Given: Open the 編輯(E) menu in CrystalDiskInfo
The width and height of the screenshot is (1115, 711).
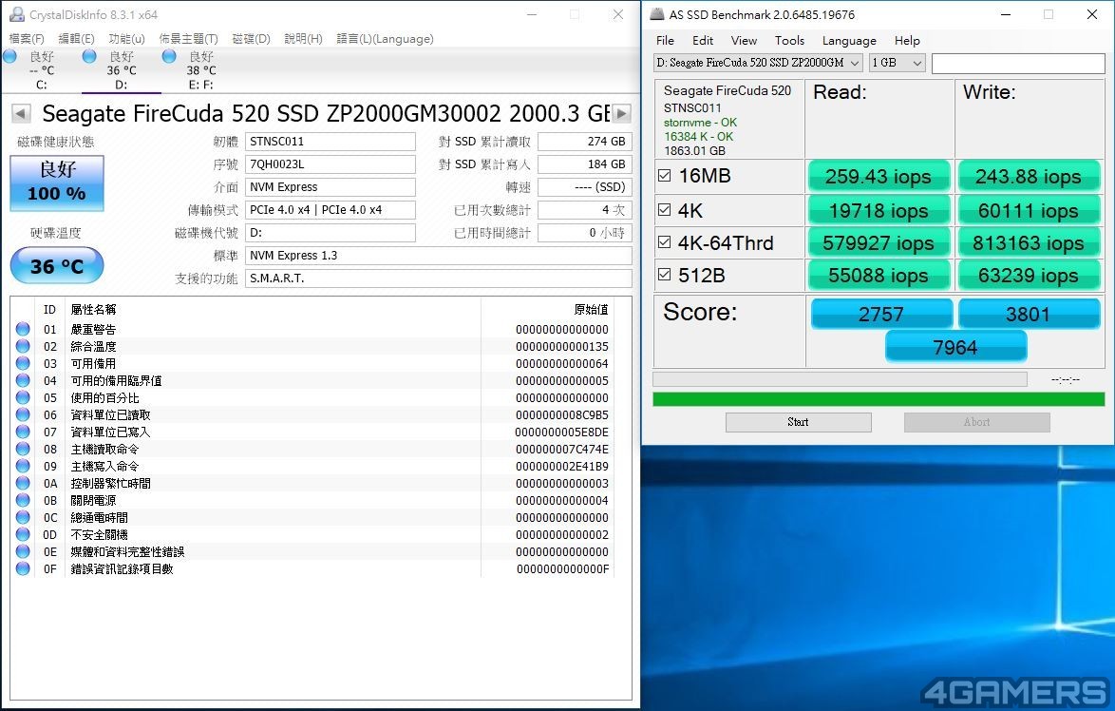Looking at the screenshot, I should click(x=76, y=38).
